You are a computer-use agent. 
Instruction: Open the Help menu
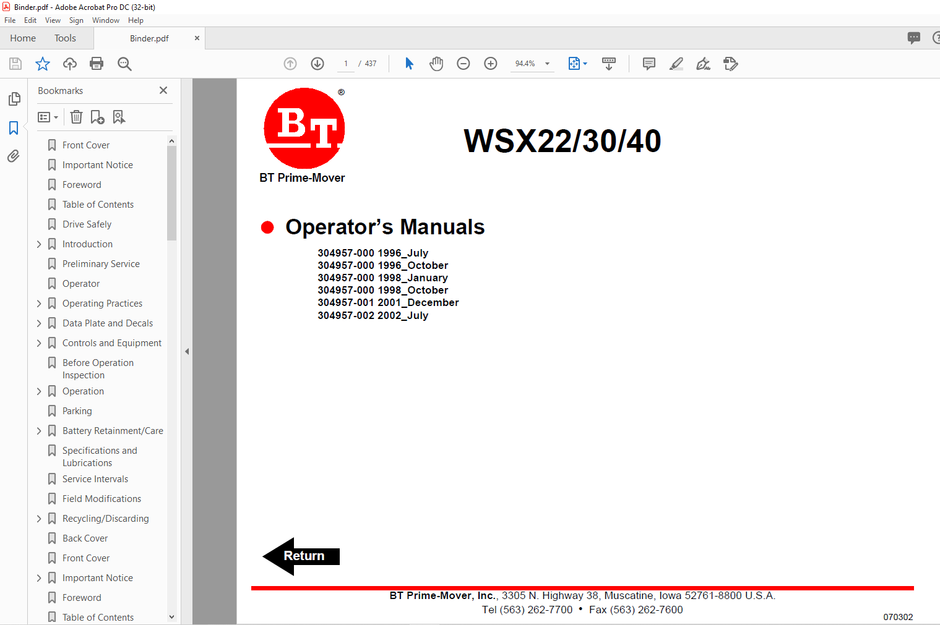[136, 20]
